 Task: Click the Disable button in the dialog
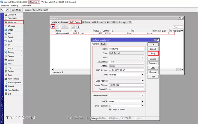point(153,59)
